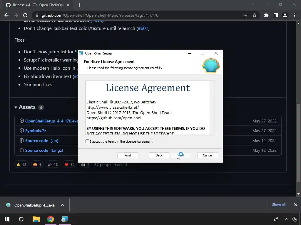Open the People icon in system tray
This screenshot has width=301, height=225.
(276, 219)
